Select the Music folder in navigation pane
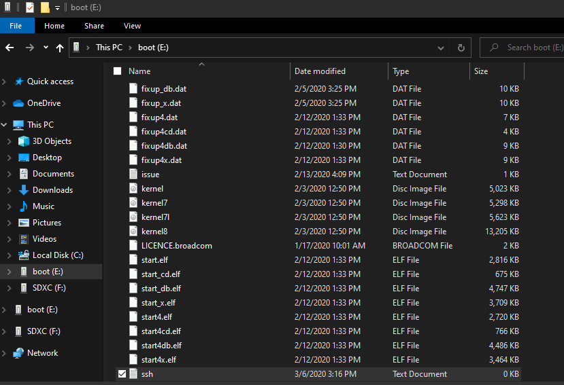Screen dimensions: 564x385 click(43, 206)
